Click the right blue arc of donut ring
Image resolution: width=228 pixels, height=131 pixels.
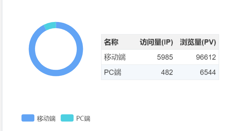(80, 49)
